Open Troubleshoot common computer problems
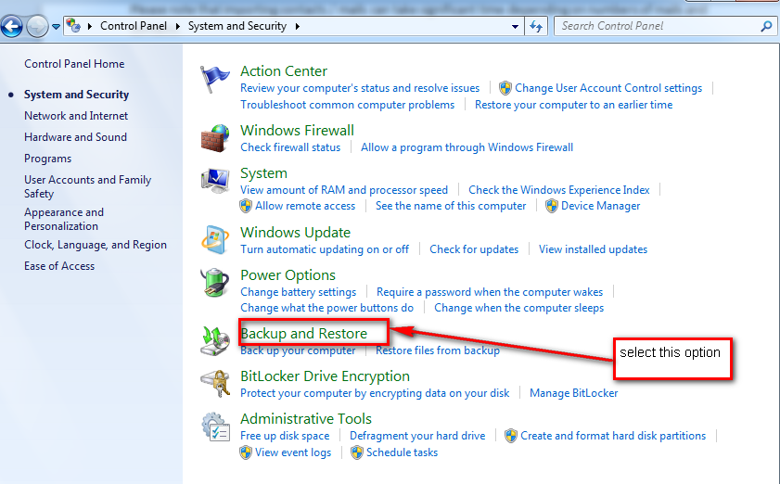The width and height of the screenshot is (780, 484). point(347,105)
